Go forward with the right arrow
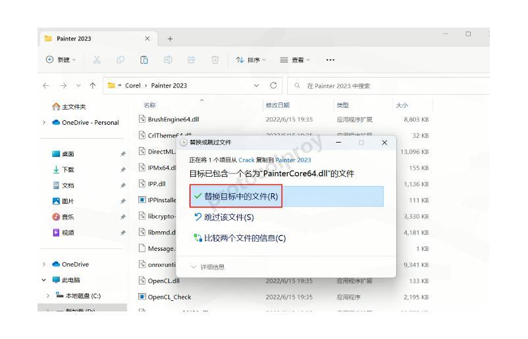This screenshot has width=528, height=339. 63,85
